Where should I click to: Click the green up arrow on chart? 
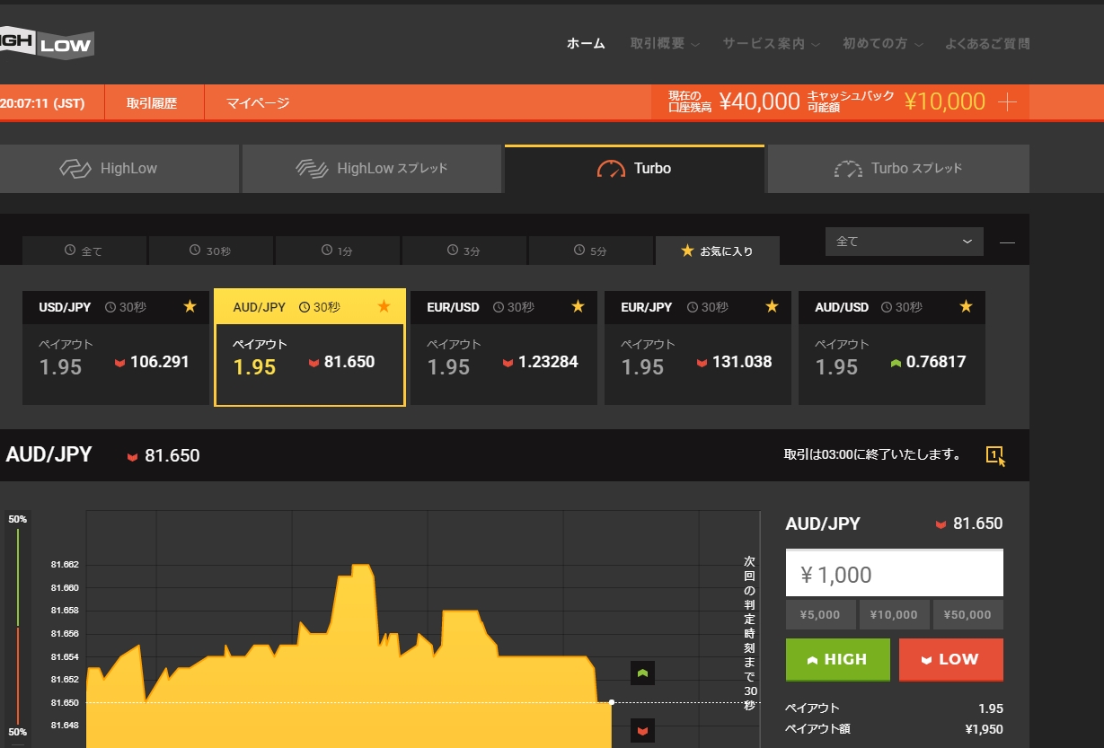coord(642,673)
